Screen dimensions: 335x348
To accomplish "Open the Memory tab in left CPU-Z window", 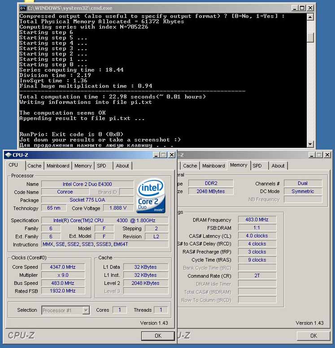I will point(83,166).
